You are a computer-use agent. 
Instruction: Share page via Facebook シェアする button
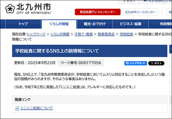pyautogui.click(x=136, y=63)
